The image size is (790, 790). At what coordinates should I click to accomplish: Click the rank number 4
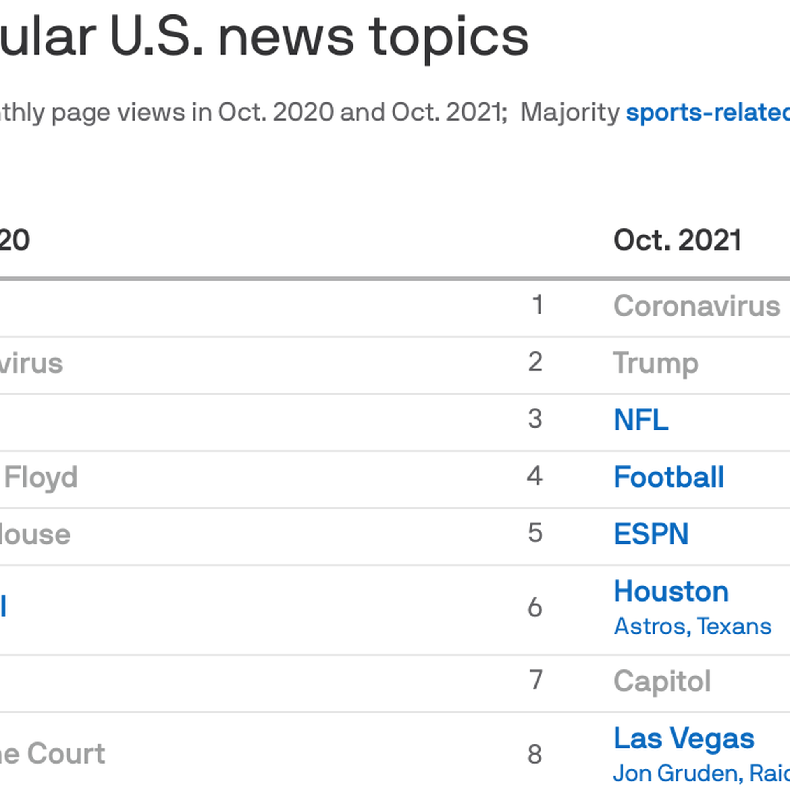535,476
